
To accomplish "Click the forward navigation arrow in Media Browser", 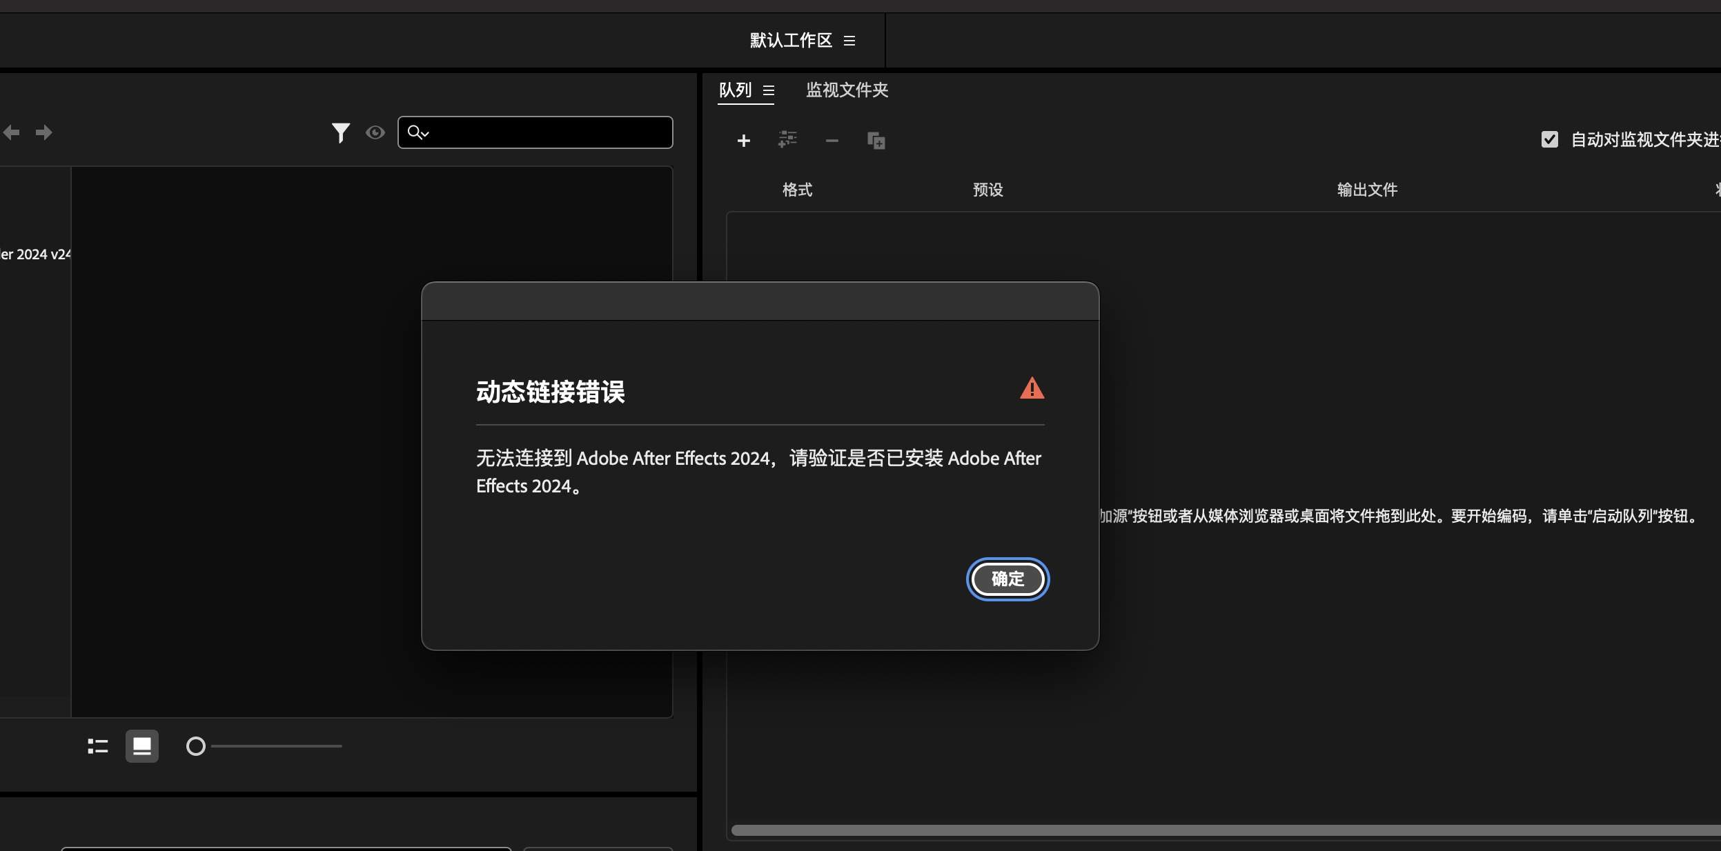I will point(43,131).
